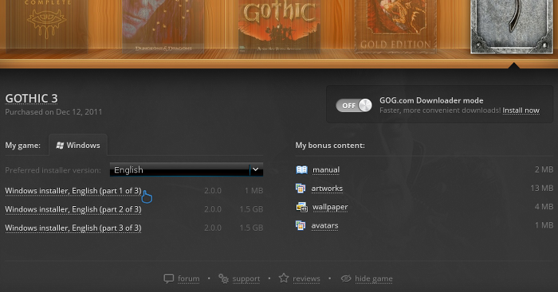Click the artworks image icon
Screen dimensions: 558x292
point(301,189)
